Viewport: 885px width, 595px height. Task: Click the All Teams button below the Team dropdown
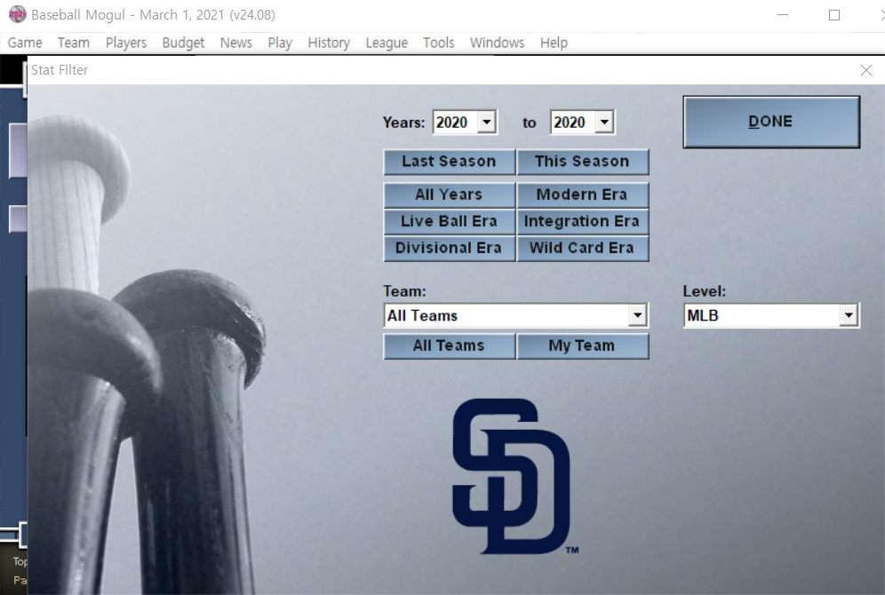click(x=450, y=345)
